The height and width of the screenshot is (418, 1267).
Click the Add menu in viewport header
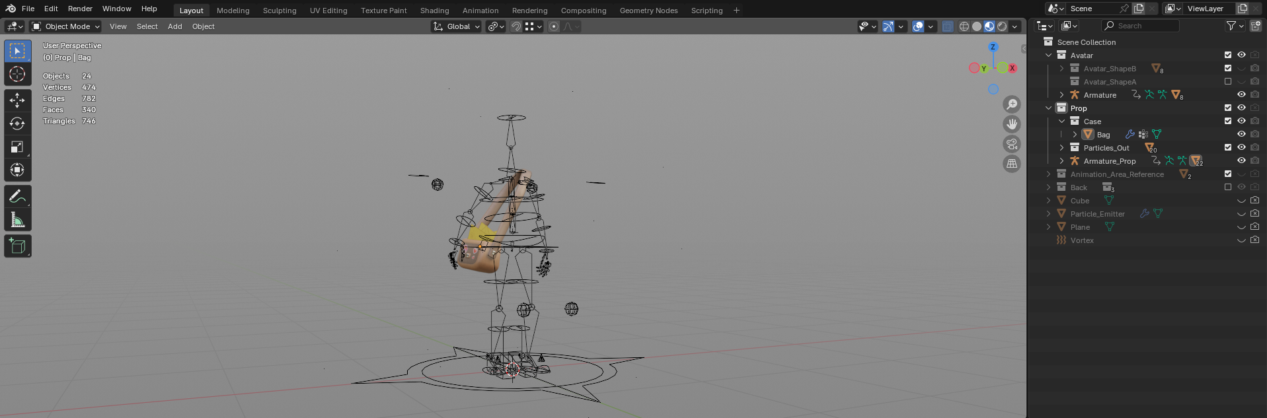174,26
